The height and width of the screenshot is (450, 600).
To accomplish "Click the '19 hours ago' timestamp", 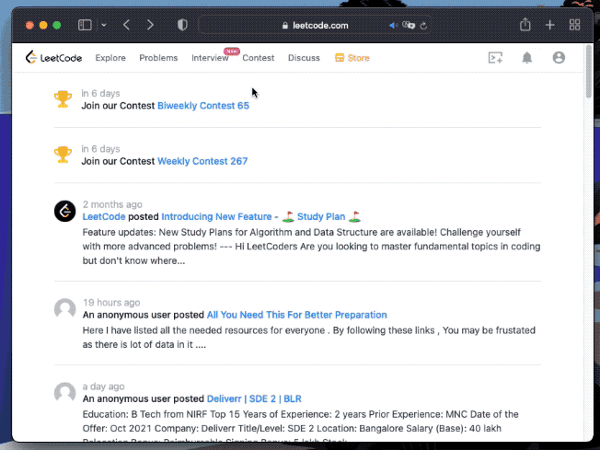I will [x=111, y=302].
